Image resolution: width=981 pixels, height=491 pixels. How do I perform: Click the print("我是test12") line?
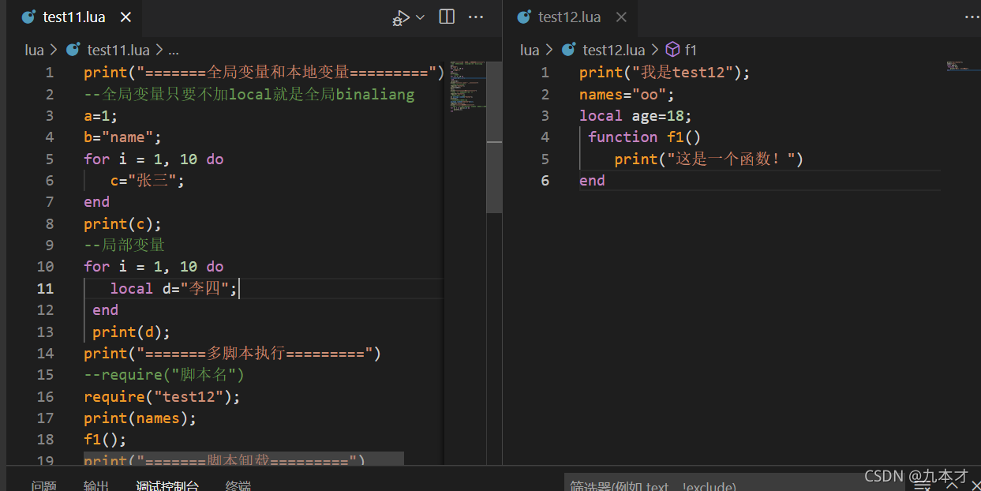point(665,72)
